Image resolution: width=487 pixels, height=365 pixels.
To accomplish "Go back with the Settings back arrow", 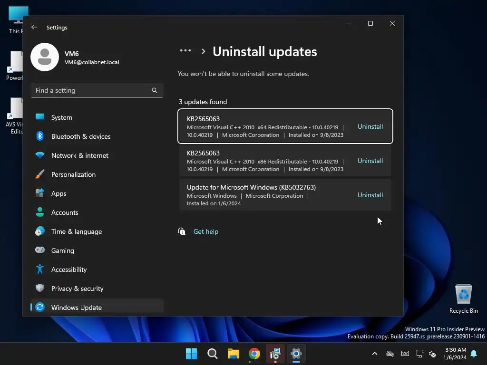I will [x=34, y=27].
